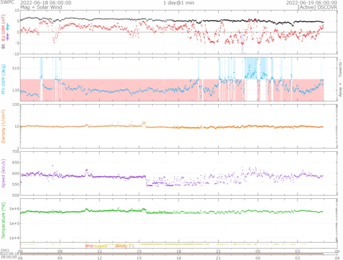Click the "Mag + Solar Wind" title
The height and width of the screenshot is (260, 343).
click(x=41, y=7)
